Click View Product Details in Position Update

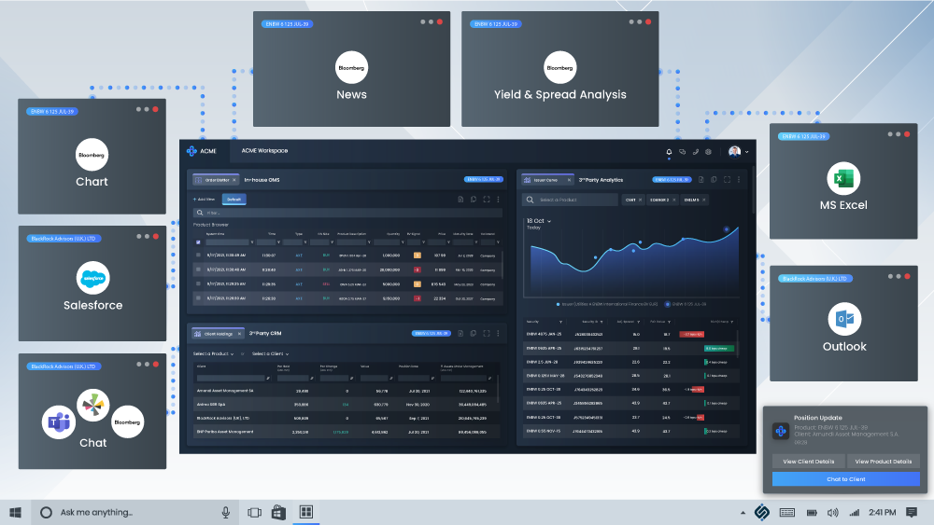(884, 462)
